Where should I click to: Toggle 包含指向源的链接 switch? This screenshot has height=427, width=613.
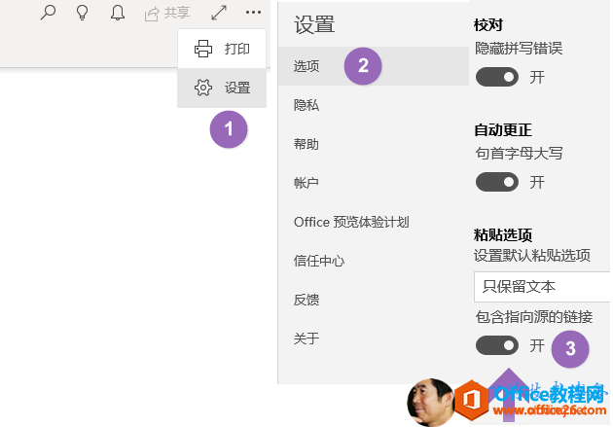click(497, 345)
